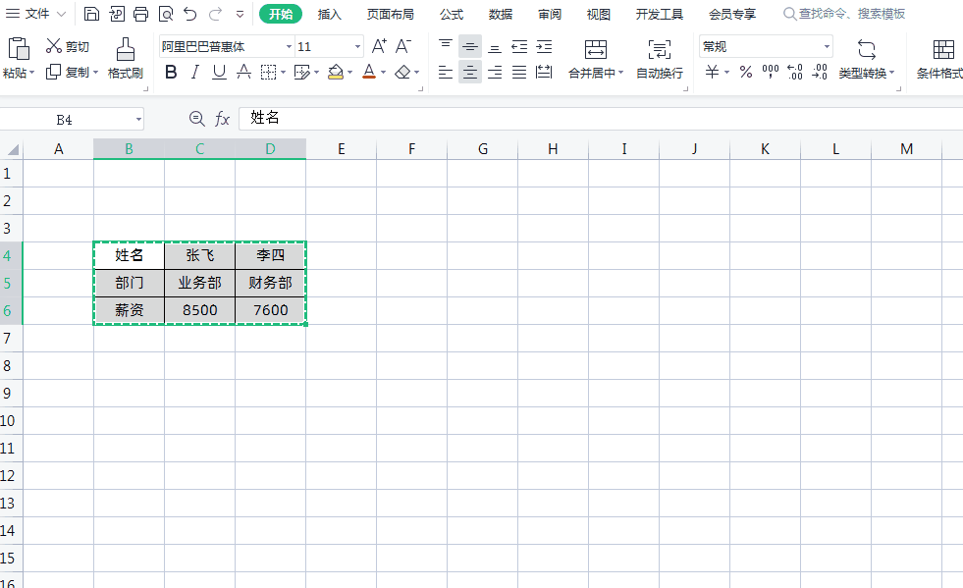Open the Name Box dropdown arrow

[x=138, y=119]
